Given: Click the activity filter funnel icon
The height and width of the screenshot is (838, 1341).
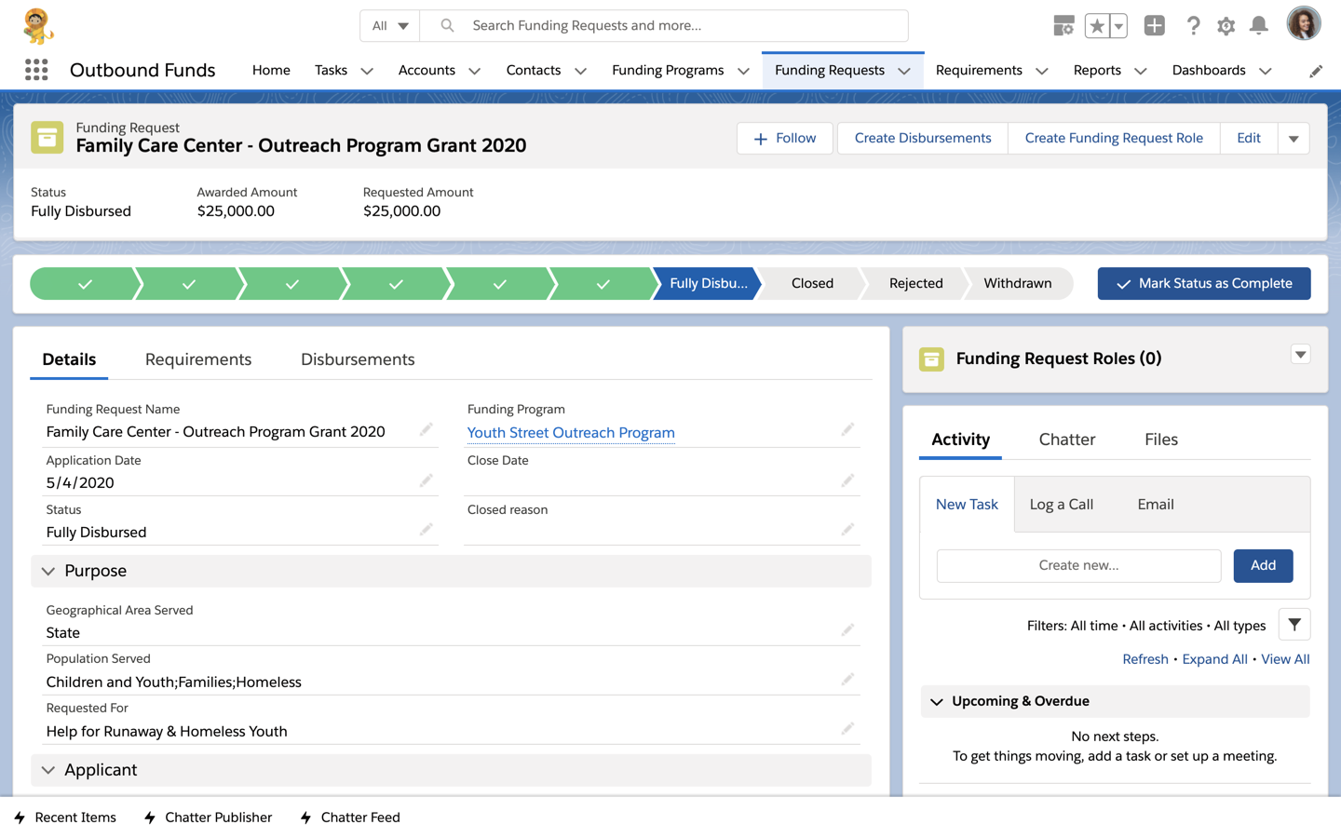Looking at the screenshot, I should click(x=1294, y=625).
